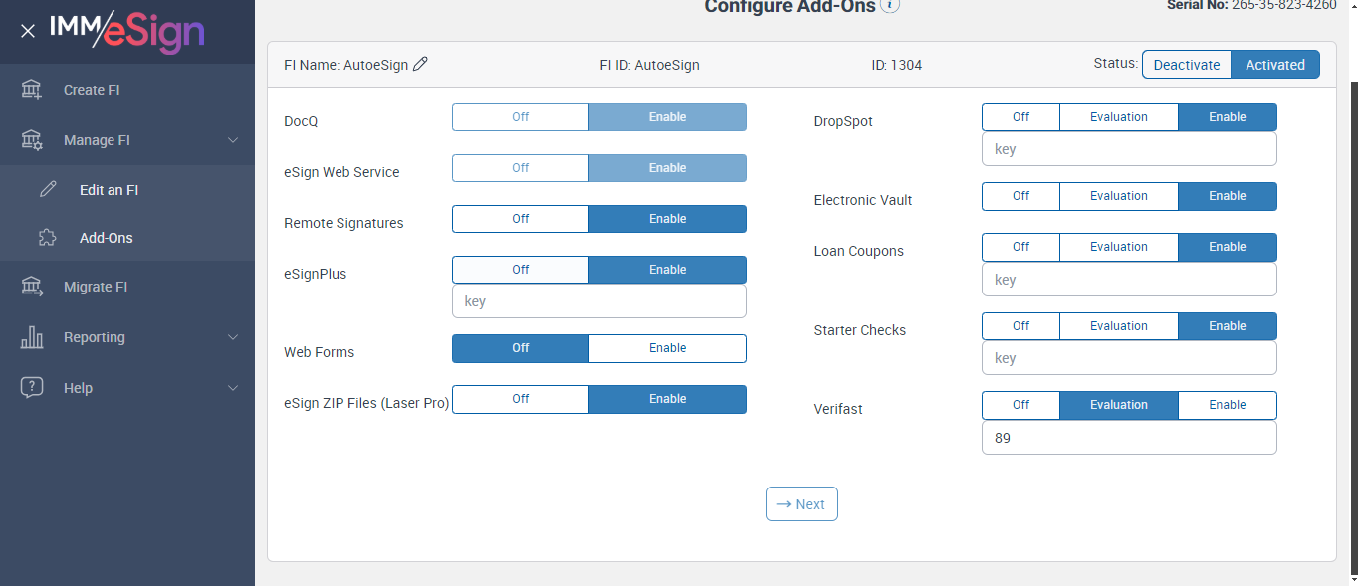The height and width of the screenshot is (586, 1360).
Task: Click the Next button
Action: pyautogui.click(x=801, y=504)
